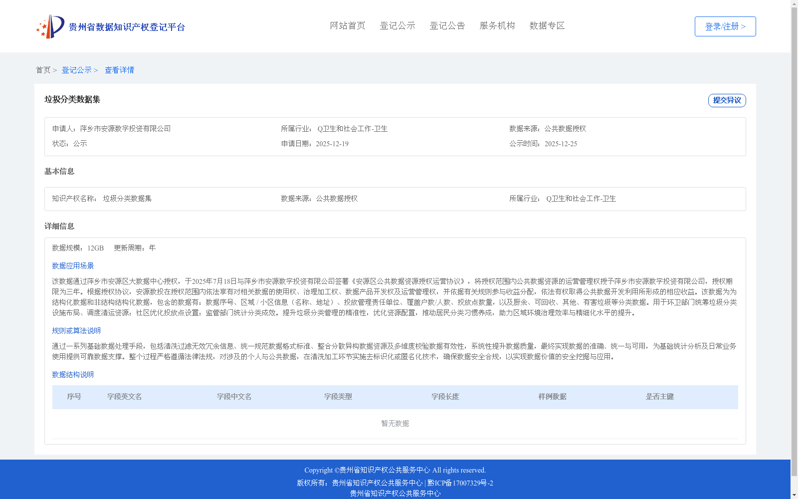The image size is (798, 499).
Task: Click 数据规模 value 12GB
Action: pyautogui.click(x=95, y=248)
